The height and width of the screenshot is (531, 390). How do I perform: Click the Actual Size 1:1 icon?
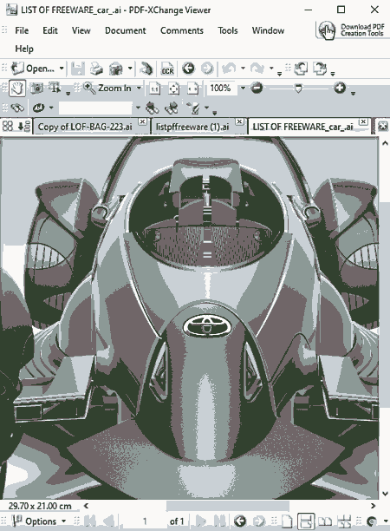[154, 88]
